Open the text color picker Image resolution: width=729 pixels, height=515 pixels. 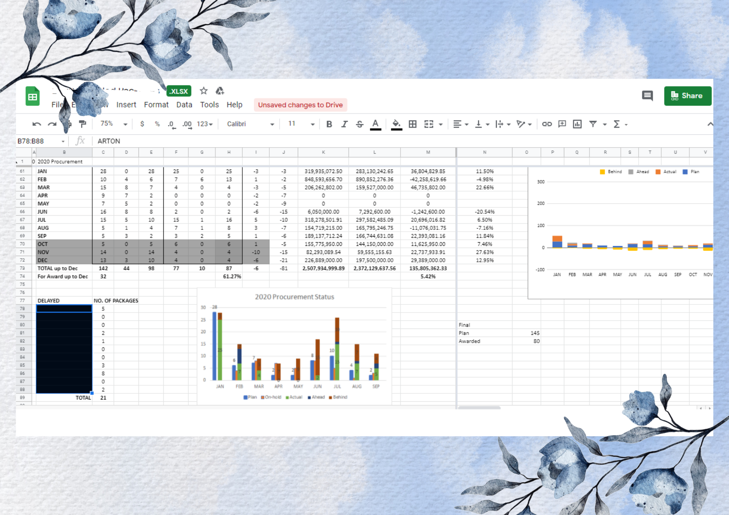(375, 124)
